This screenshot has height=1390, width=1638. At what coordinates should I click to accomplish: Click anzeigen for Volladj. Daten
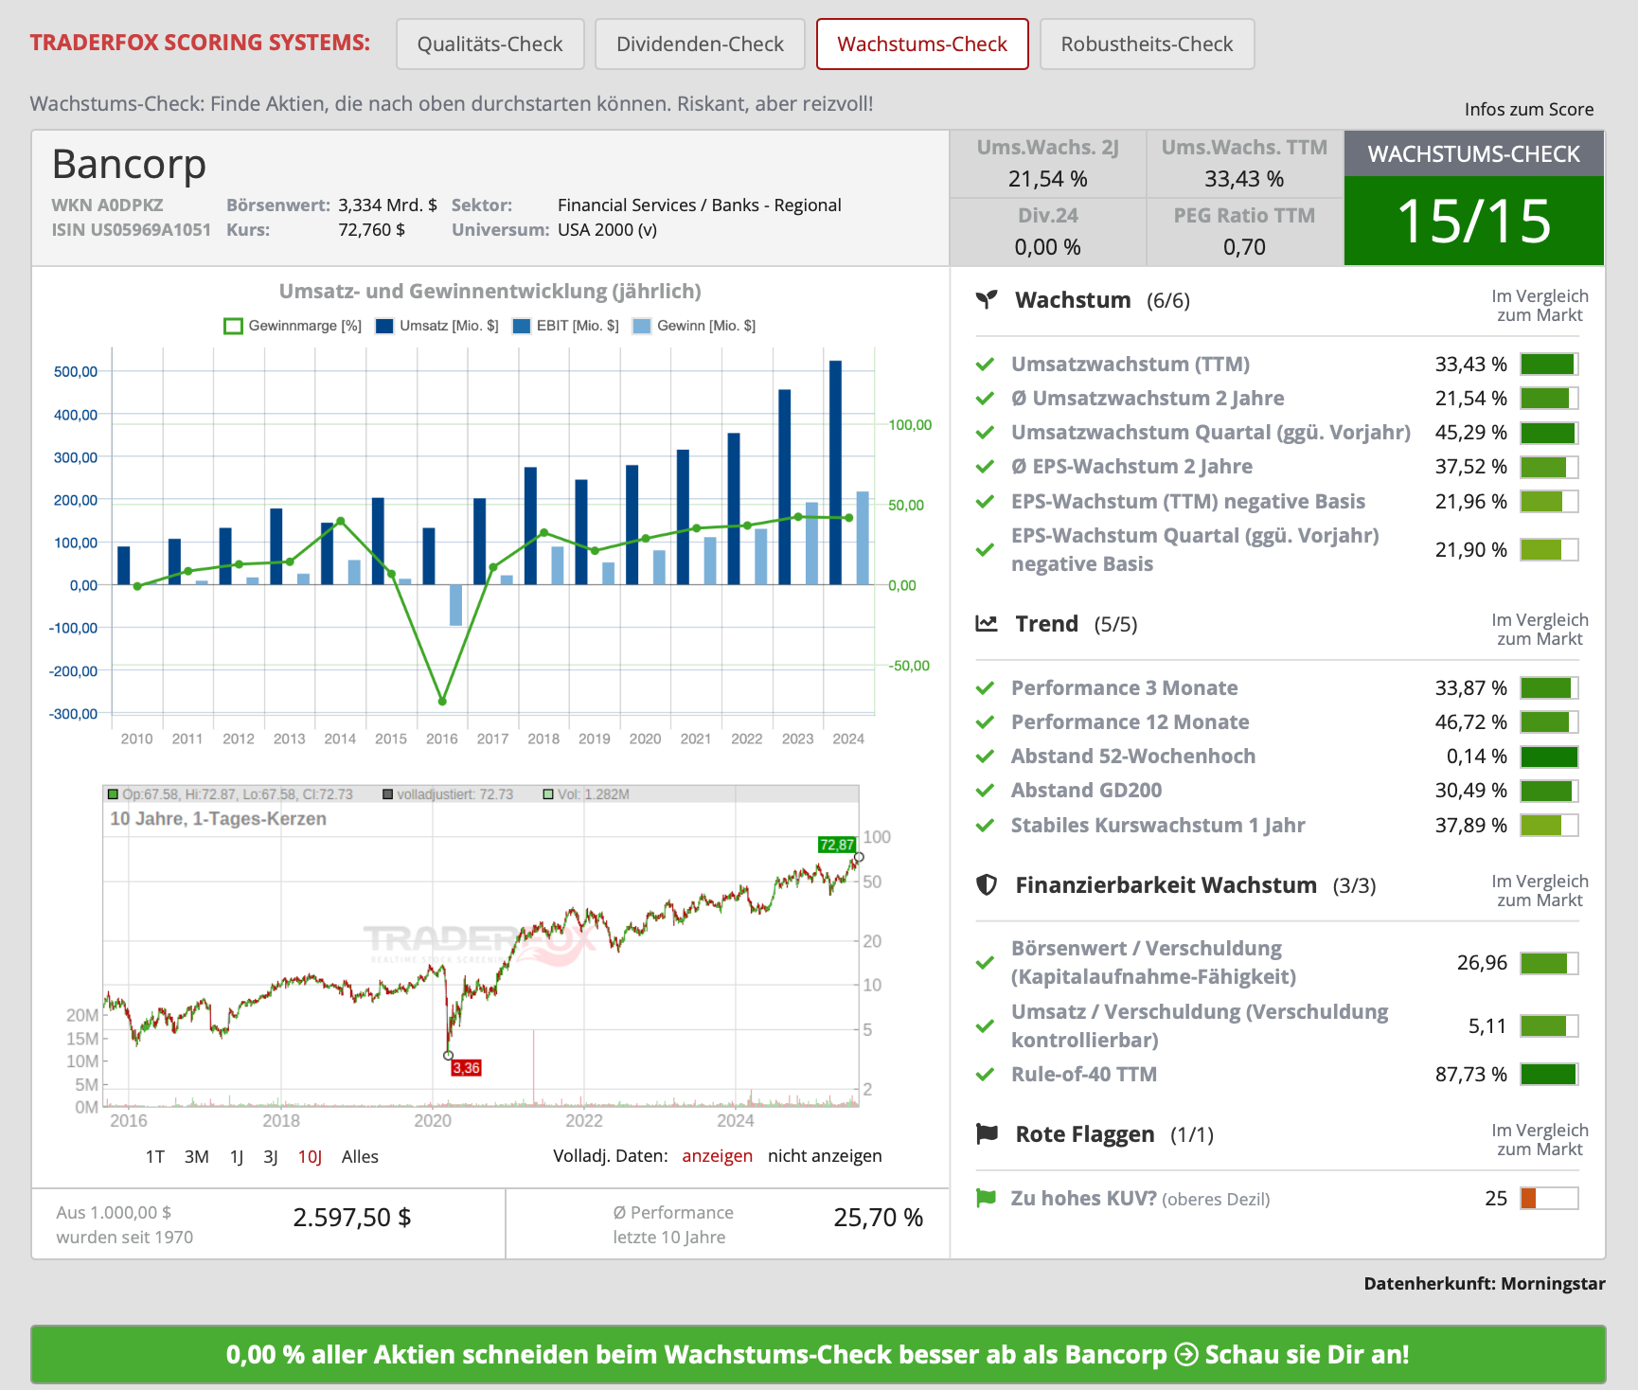pos(718,1156)
